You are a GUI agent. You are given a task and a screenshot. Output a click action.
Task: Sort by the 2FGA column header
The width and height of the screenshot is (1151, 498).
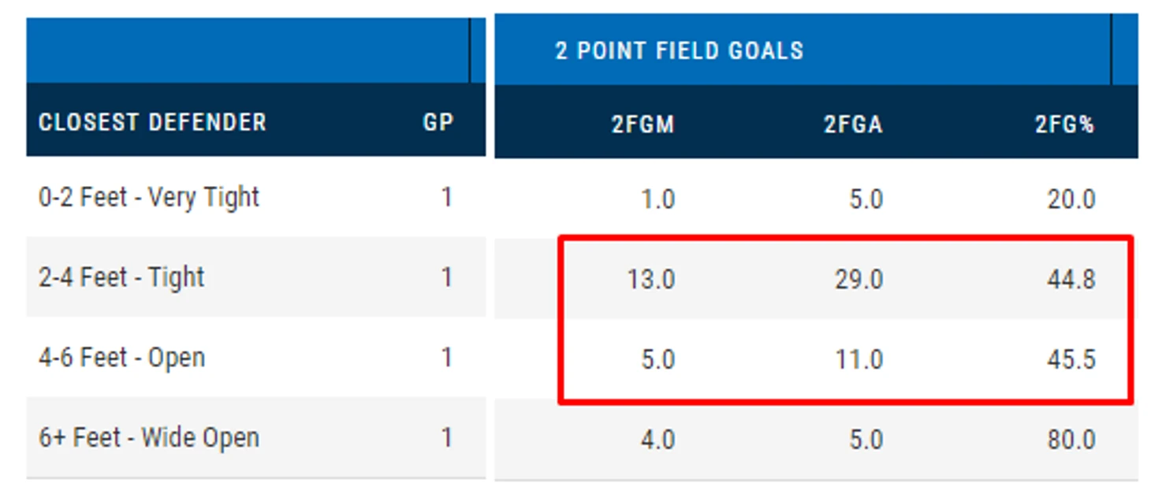853,124
